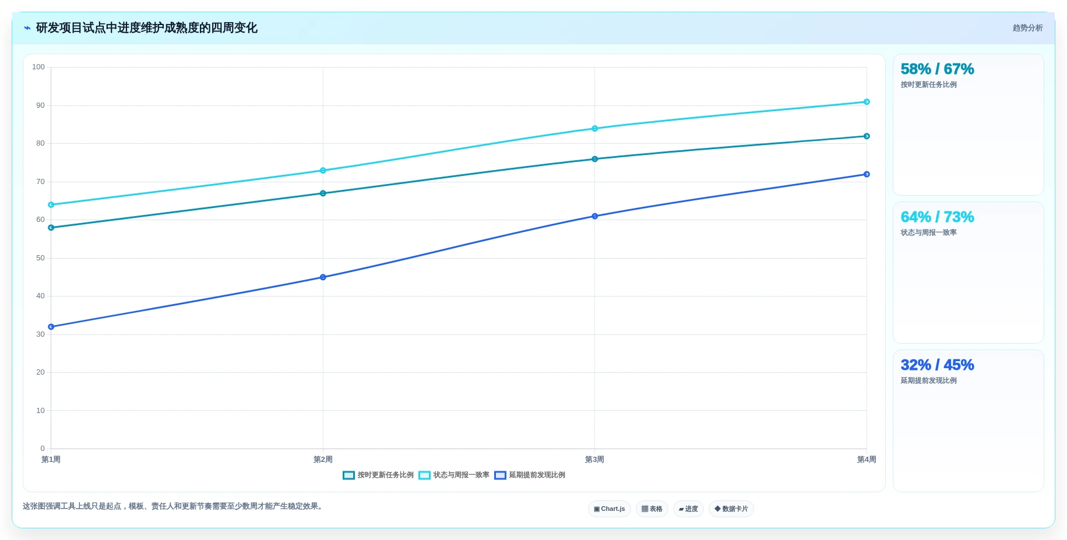Click the 按时更新任务比例 point at 第3周
Image resolution: width=1067 pixels, height=540 pixels.
pyautogui.click(x=594, y=159)
